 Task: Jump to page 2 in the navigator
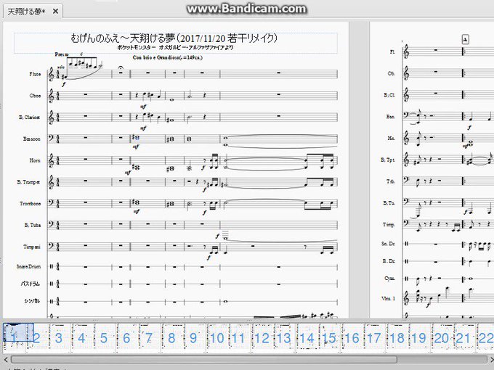click(37, 337)
